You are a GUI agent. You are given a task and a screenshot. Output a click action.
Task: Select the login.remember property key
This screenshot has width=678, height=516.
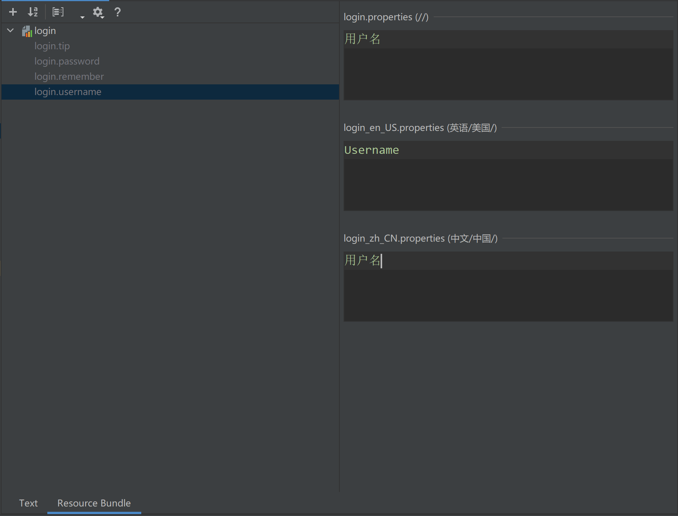click(69, 76)
